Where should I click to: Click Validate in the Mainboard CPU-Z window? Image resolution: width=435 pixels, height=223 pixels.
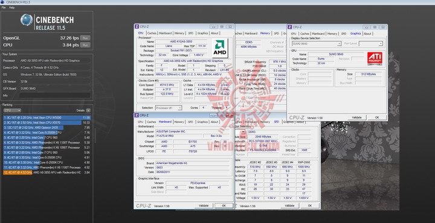pyautogui.click(x=204, y=206)
